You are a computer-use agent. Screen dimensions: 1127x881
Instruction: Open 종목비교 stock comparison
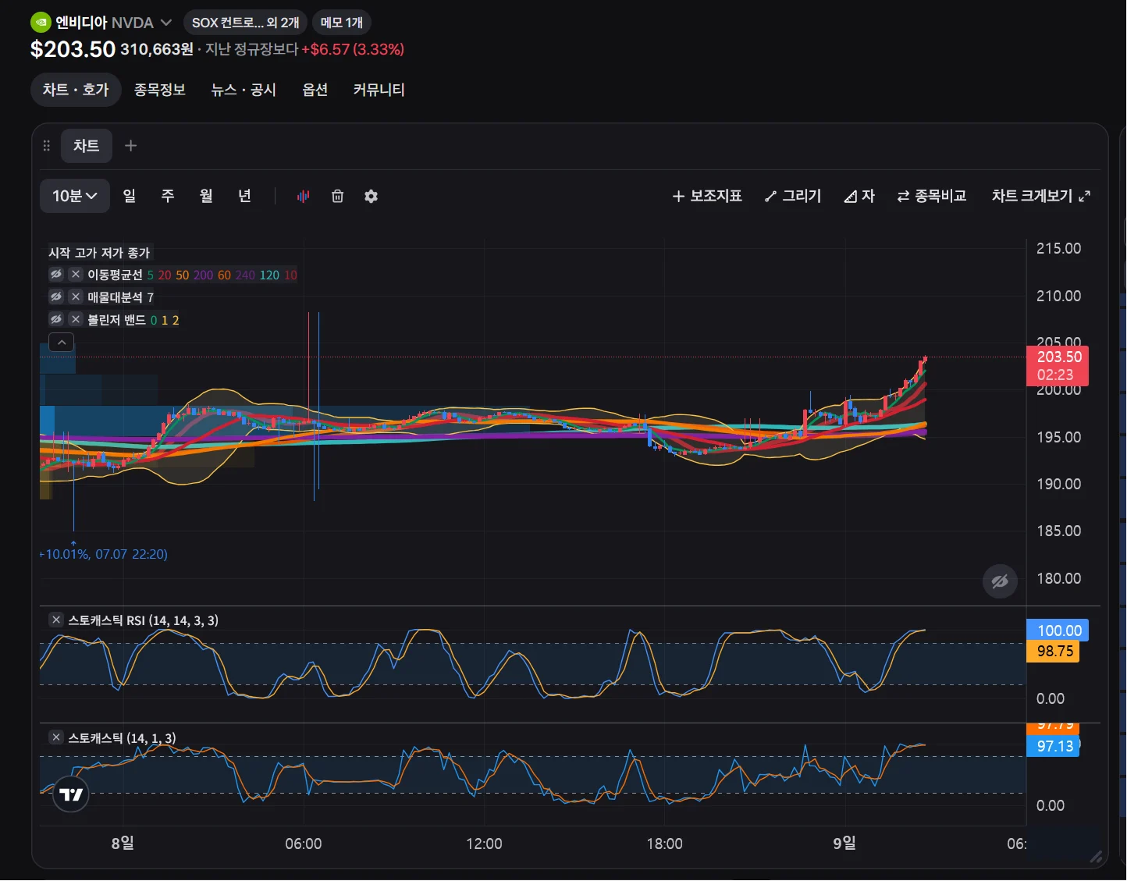click(932, 196)
